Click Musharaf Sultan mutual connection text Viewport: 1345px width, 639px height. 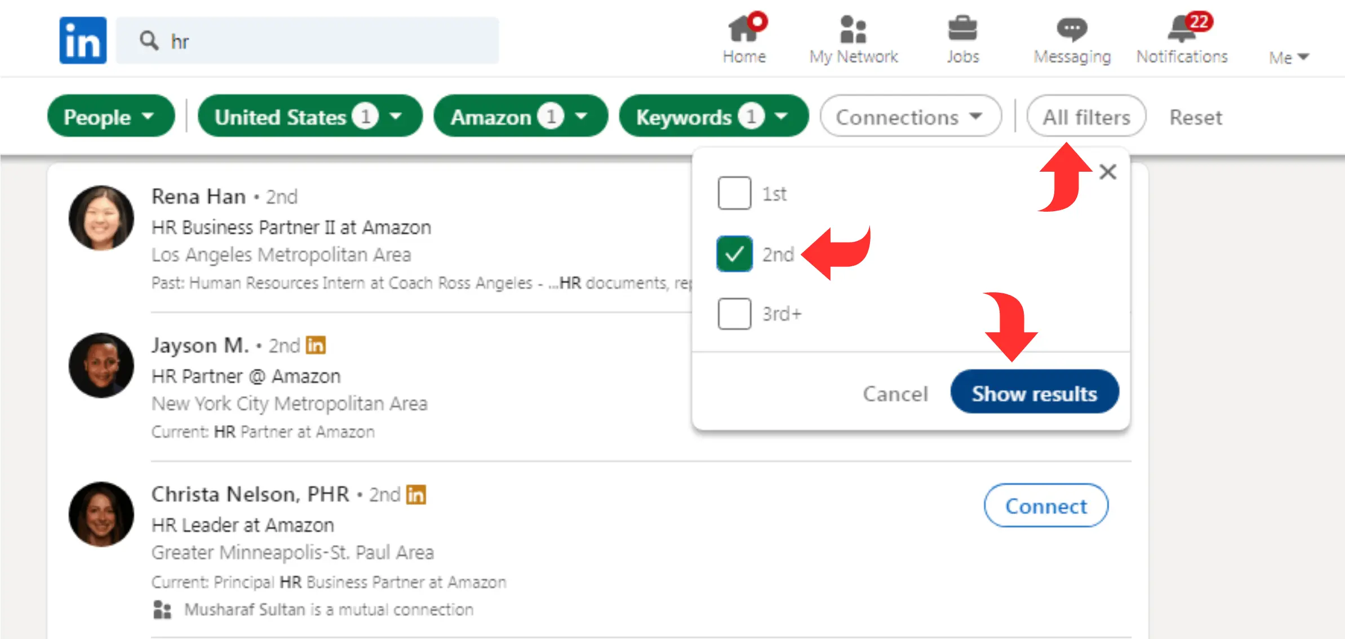pos(329,610)
